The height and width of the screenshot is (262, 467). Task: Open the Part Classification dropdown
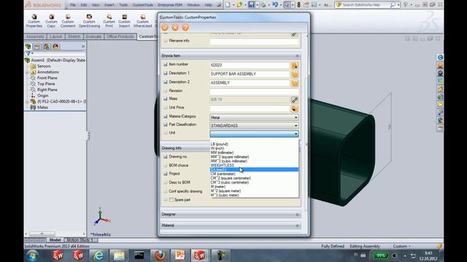click(x=254, y=126)
